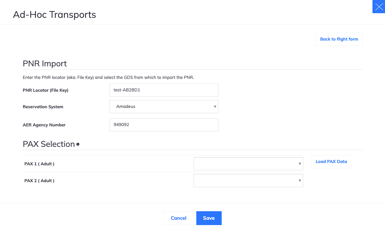Cancel the PNR import
The width and height of the screenshot is (385, 232).
[x=178, y=218]
